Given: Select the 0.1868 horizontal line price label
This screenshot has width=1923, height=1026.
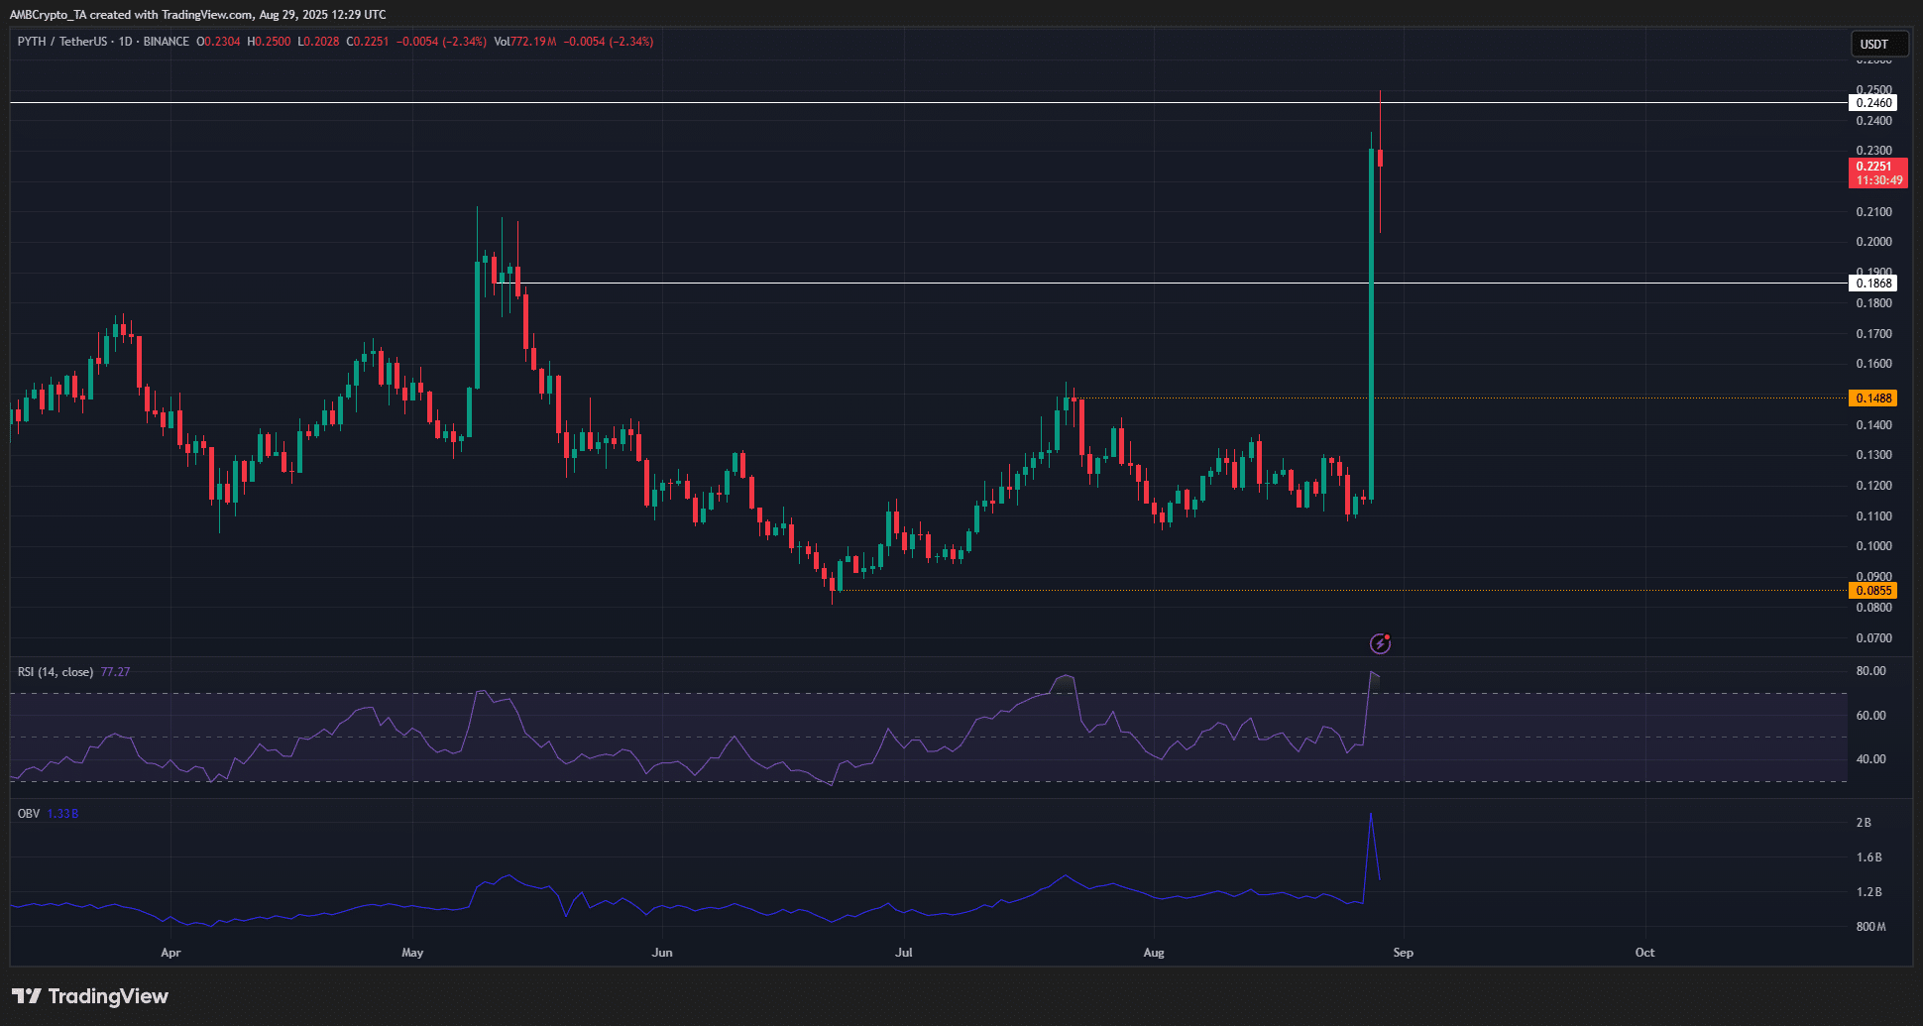Looking at the screenshot, I should (x=1873, y=284).
